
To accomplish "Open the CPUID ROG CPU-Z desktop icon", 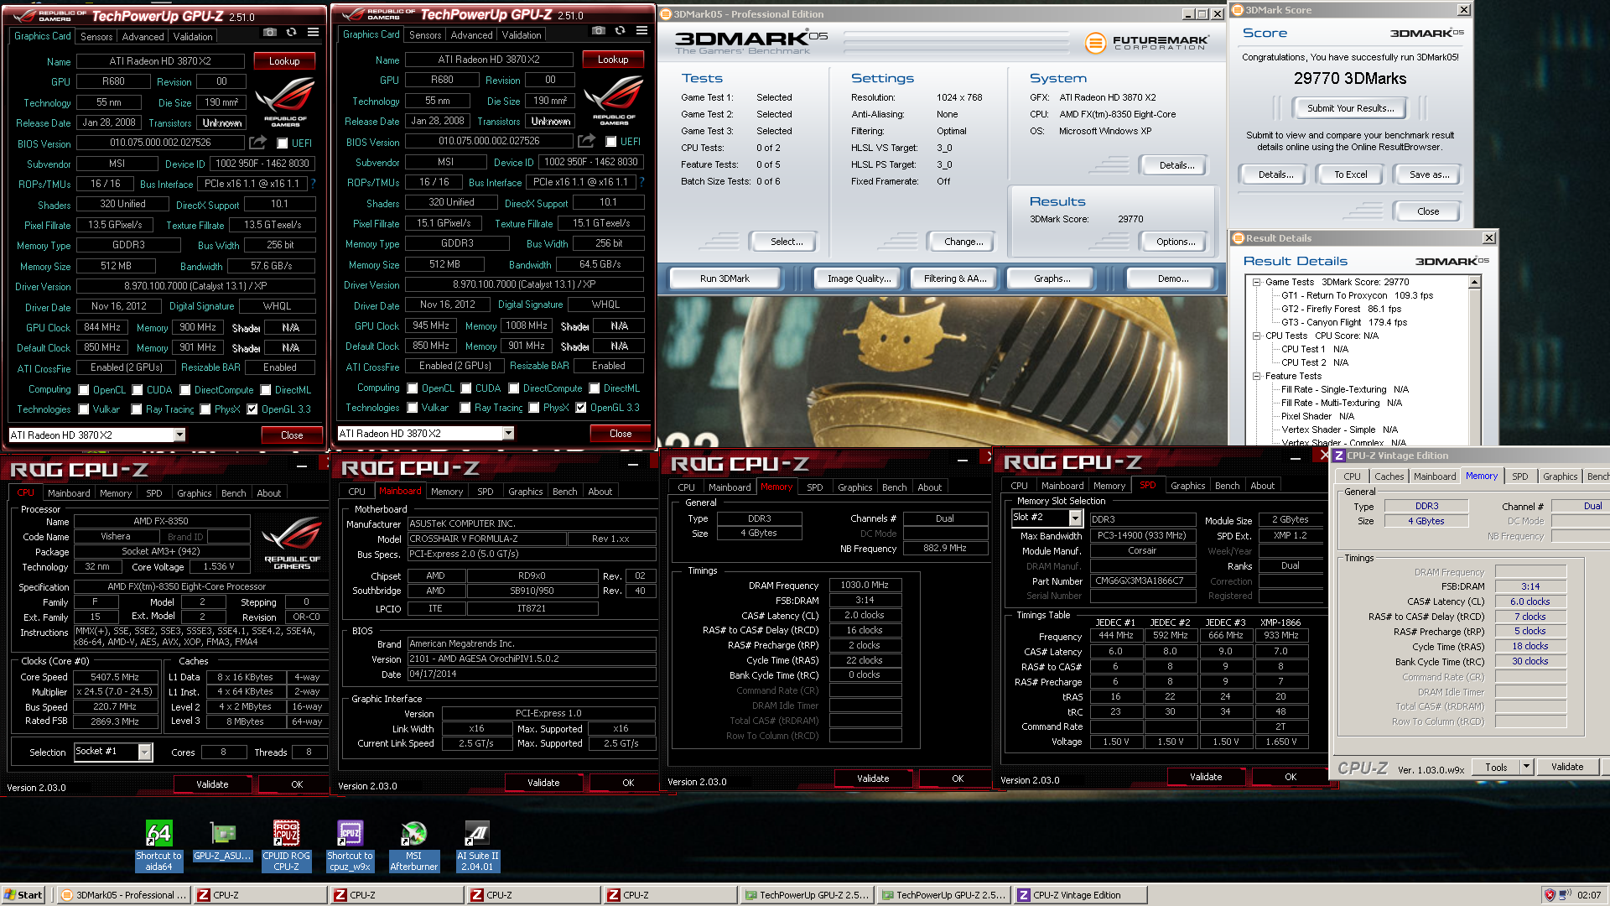I will 286,846.
